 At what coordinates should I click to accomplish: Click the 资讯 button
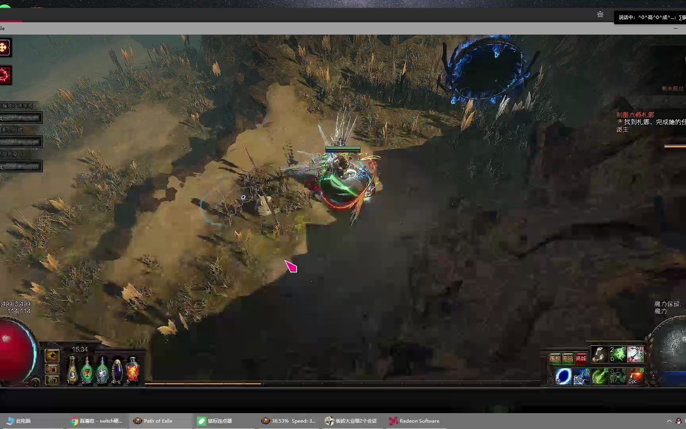(x=568, y=358)
